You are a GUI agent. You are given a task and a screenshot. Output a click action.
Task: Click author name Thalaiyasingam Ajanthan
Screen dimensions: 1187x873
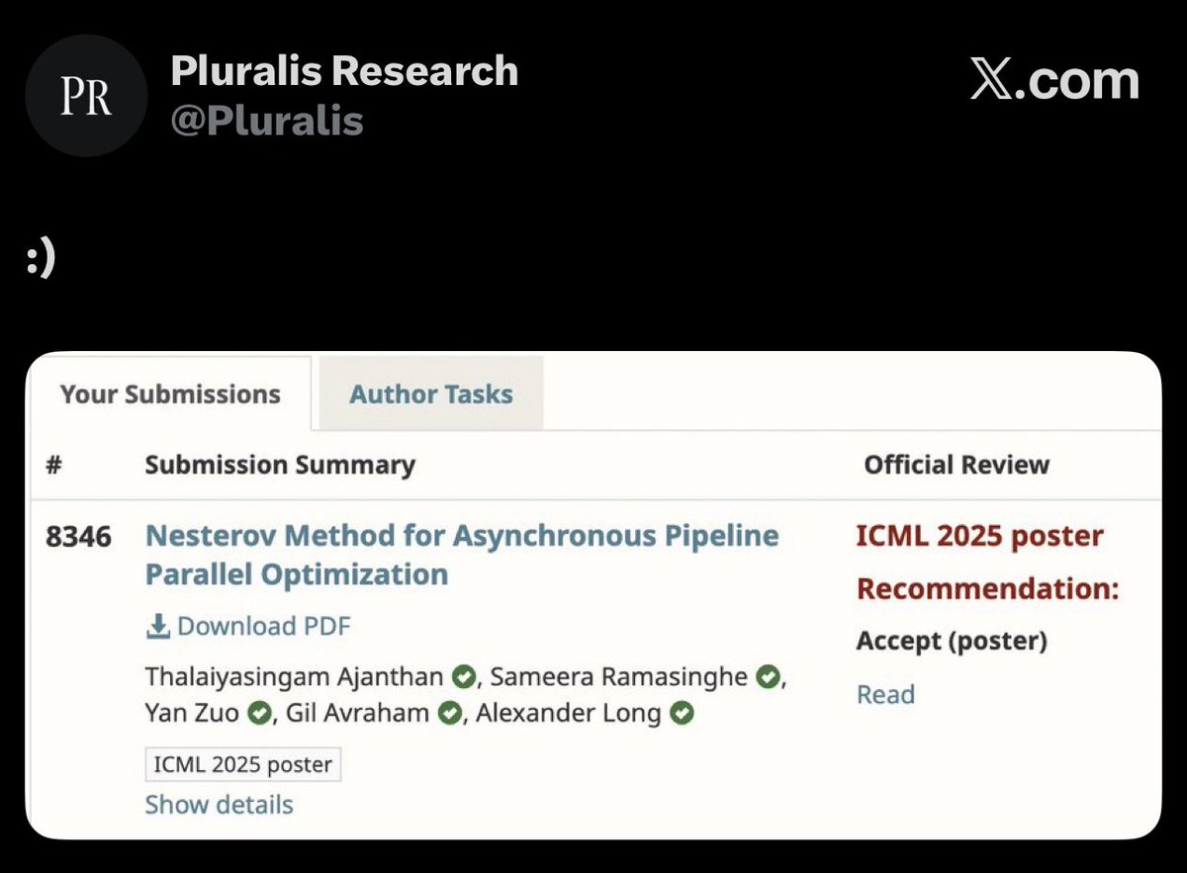click(296, 677)
